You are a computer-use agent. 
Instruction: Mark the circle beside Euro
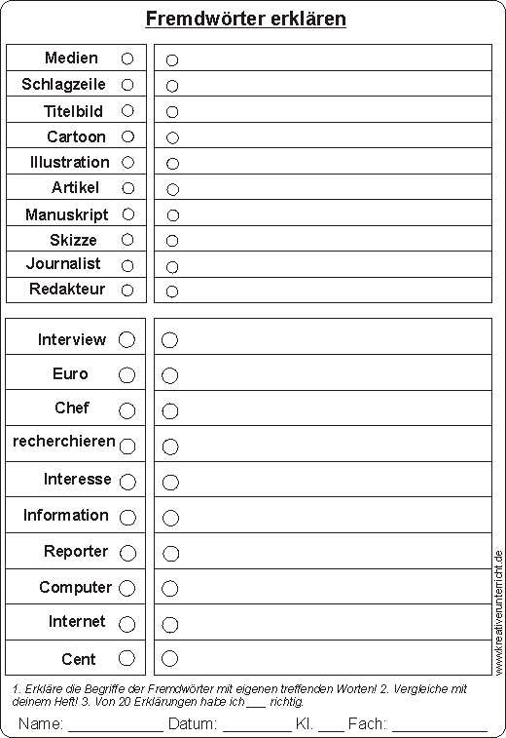coord(126,375)
